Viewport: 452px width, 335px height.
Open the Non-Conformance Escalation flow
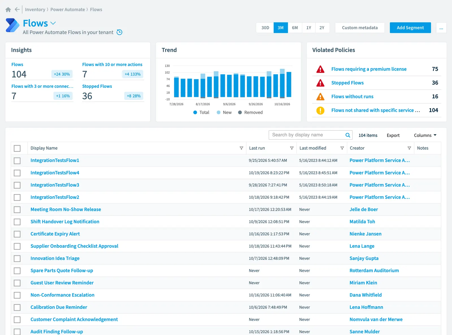[62, 295]
